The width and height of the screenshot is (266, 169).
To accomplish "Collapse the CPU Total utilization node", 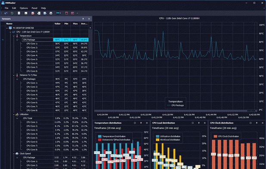I will pos(17,118).
